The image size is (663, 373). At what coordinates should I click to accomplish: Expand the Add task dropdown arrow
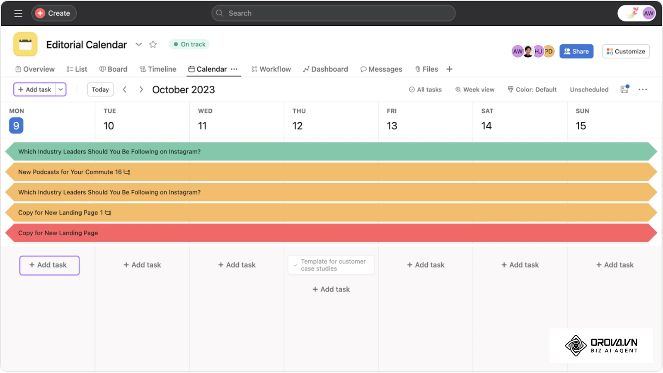61,90
